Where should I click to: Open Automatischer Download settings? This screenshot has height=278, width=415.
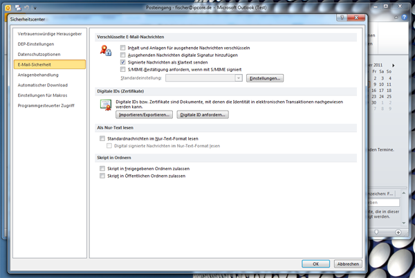(x=50, y=85)
